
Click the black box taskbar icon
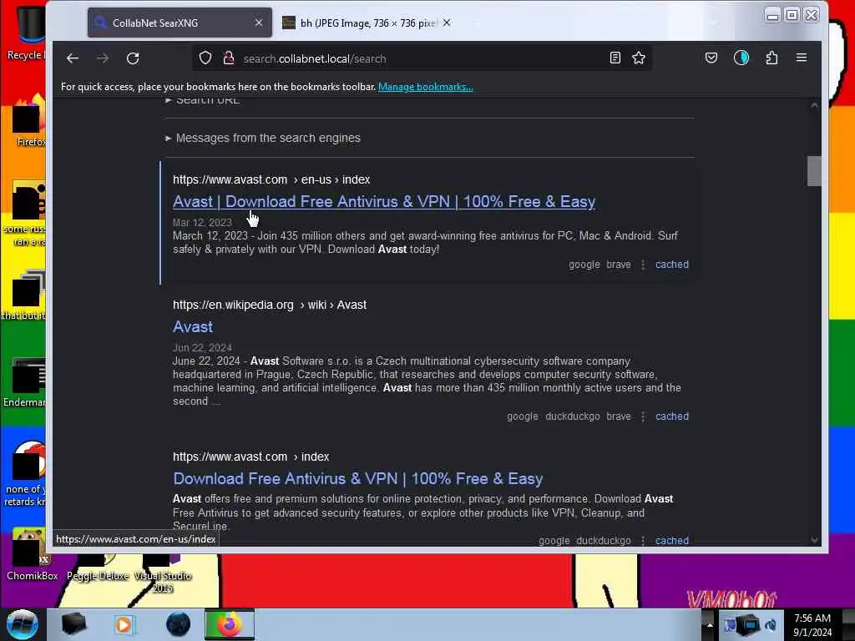point(73,624)
